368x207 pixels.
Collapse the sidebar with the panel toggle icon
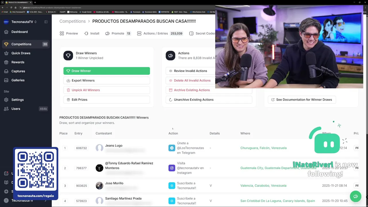pyautogui.click(x=46, y=22)
